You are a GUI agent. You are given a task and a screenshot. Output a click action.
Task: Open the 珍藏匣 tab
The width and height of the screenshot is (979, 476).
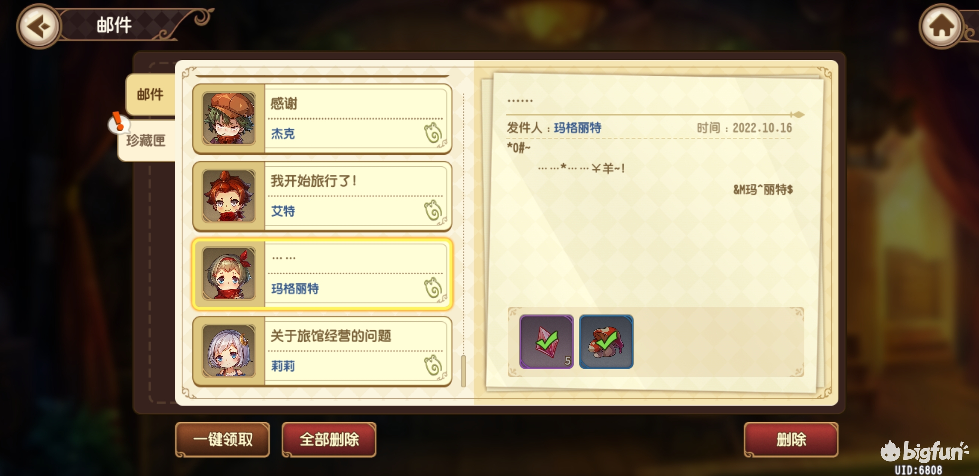pos(146,140)
